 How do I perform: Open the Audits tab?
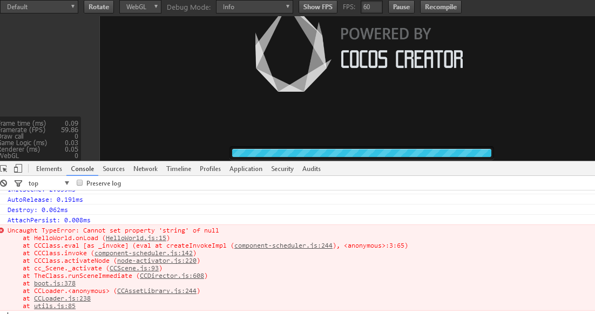(x=312, y=169)
